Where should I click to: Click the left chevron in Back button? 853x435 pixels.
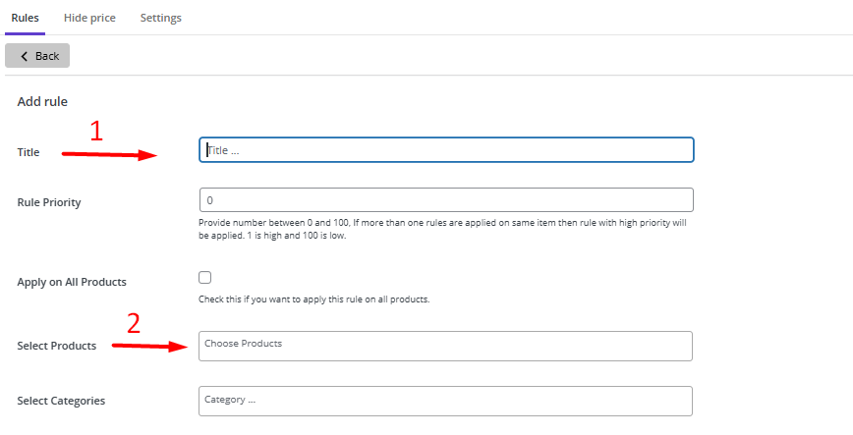tap(25, 56)
